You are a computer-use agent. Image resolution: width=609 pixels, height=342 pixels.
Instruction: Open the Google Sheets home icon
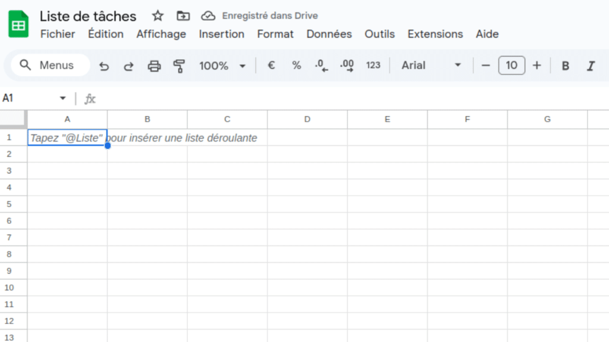(x=18, y=24)
